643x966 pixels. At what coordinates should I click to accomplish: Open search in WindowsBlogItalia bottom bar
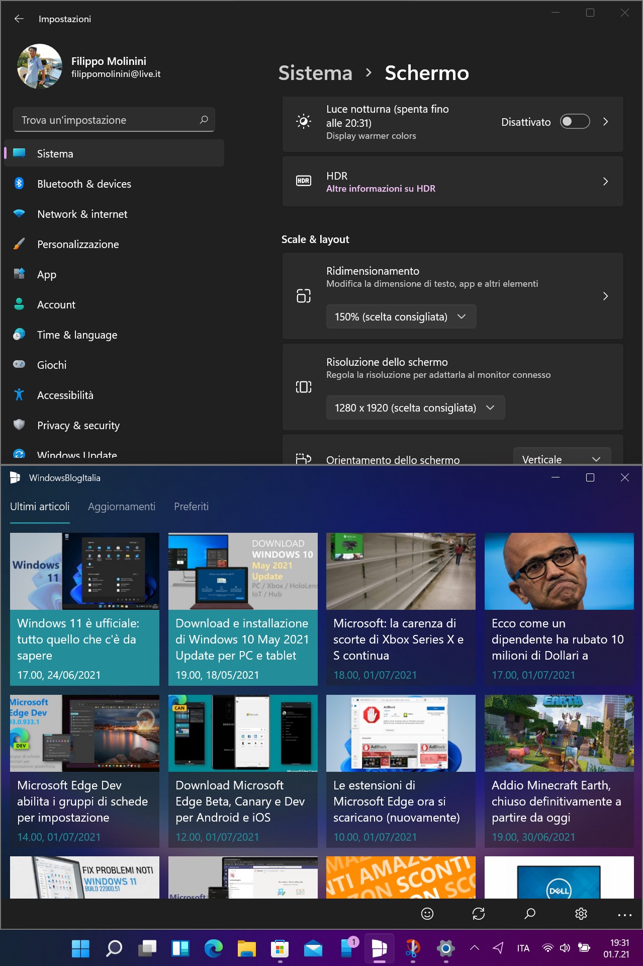click(x=530, y=914)
